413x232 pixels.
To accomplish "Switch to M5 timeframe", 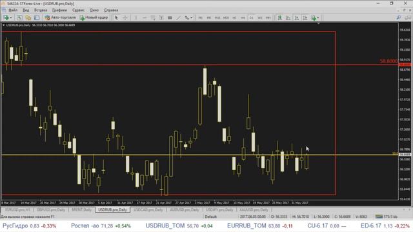I will click(209, 17).
